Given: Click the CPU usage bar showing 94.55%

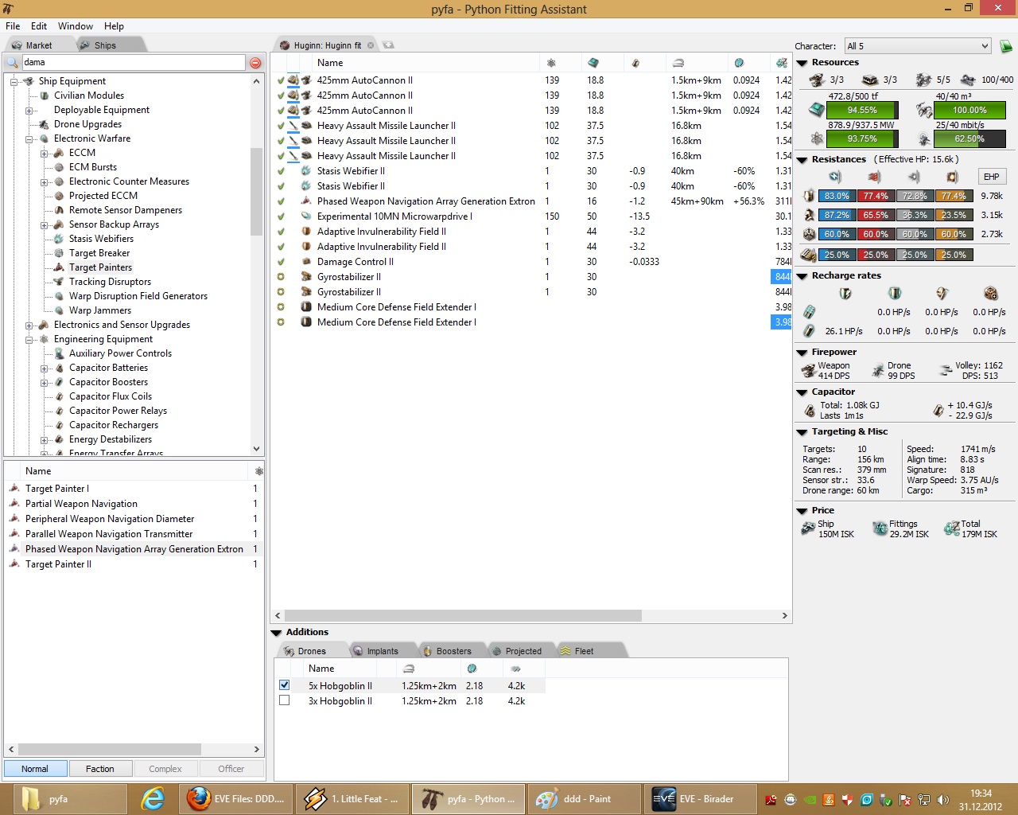Looking at the screenshot, I should click(x=862, y=110).
